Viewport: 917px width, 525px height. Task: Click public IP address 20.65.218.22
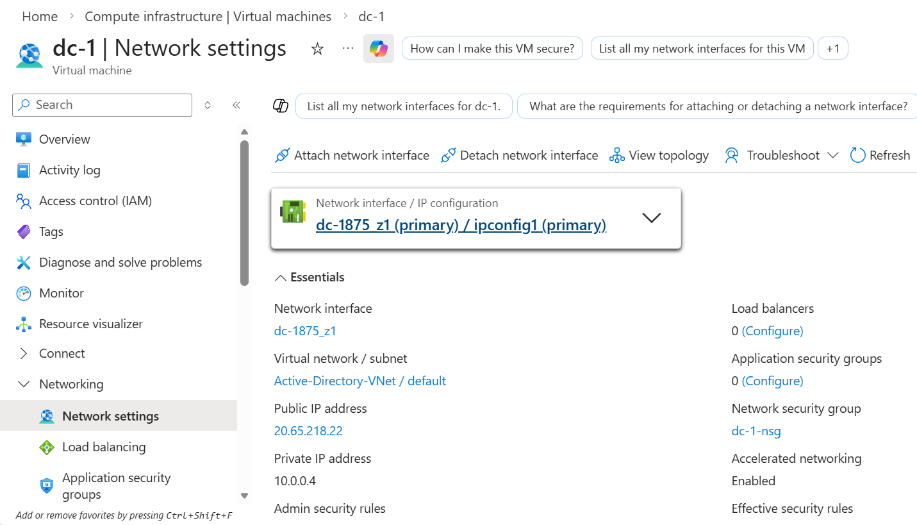click(308, 431)
